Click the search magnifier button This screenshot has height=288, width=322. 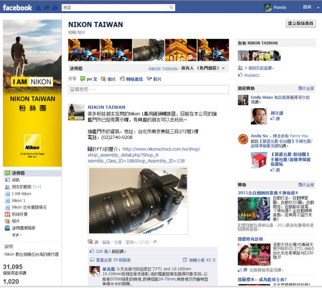[x=171, y=8]
